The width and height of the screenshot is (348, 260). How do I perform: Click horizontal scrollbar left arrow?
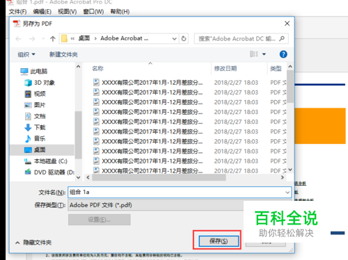(x=88, y=177)
